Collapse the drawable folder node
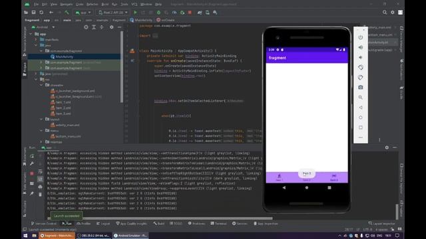 click(x=41, y=85)
